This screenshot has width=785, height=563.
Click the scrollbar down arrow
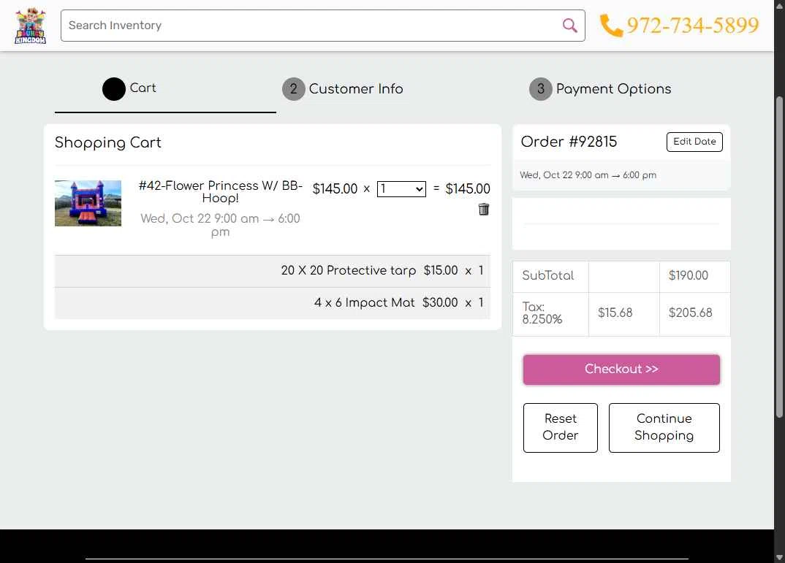tap(779, 557)
